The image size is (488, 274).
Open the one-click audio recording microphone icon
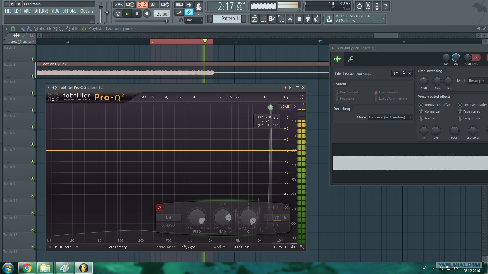tap(377, 6)
